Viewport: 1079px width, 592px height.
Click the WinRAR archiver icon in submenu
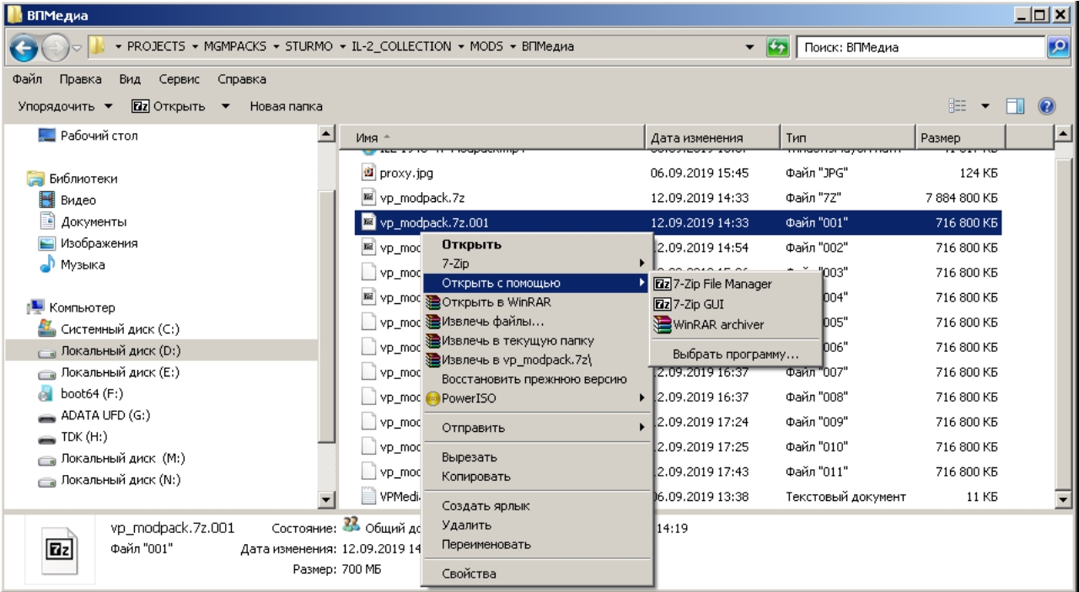(x=663, y=323)
